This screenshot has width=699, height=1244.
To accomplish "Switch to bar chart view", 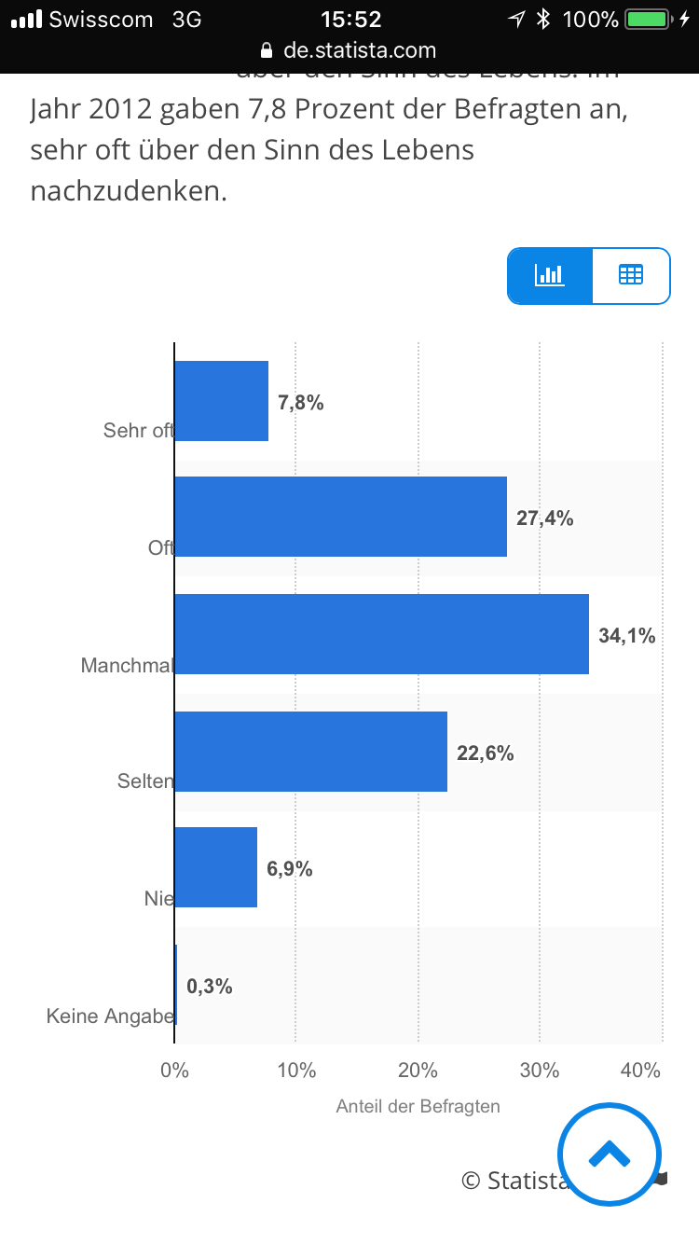I will (550, 275).
